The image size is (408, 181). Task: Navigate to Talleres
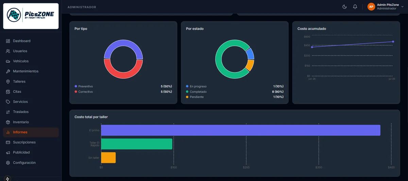[31, 82]
